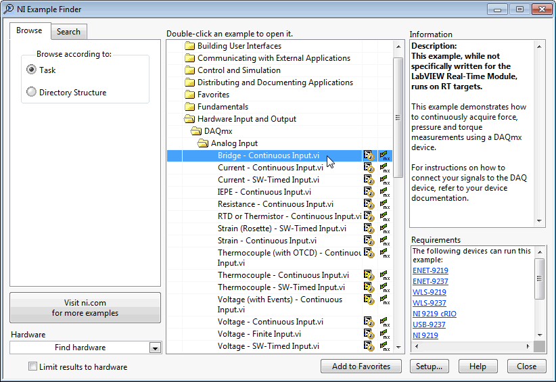Click the Add to Favorites button
This screenshot has height=382, width=556.
(x=361, y=366)
